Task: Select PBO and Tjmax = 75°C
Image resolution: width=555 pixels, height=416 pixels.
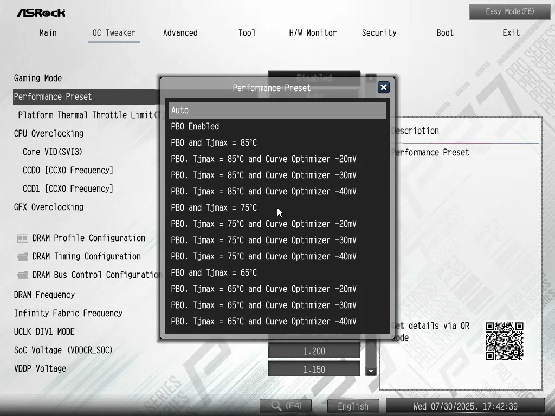Action: (277, 208)
